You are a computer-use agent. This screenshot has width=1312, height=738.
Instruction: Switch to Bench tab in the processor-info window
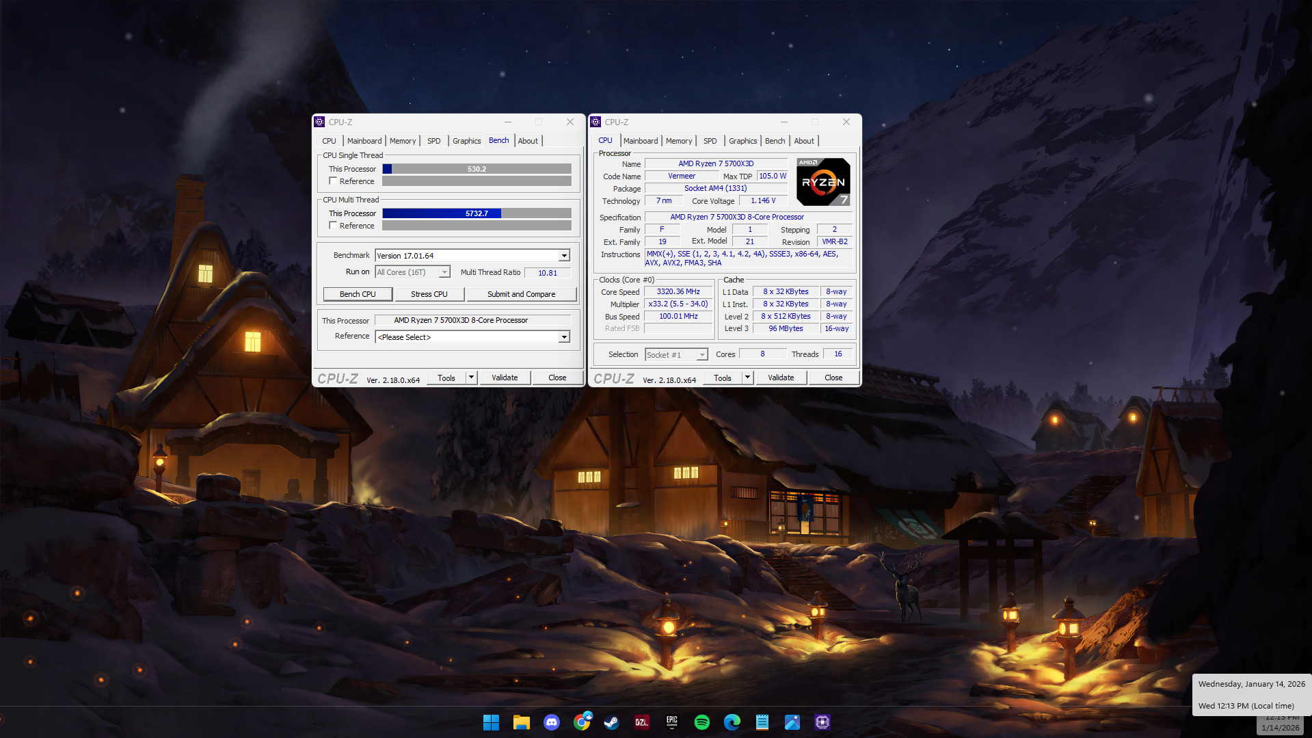[x=775, y=141]
